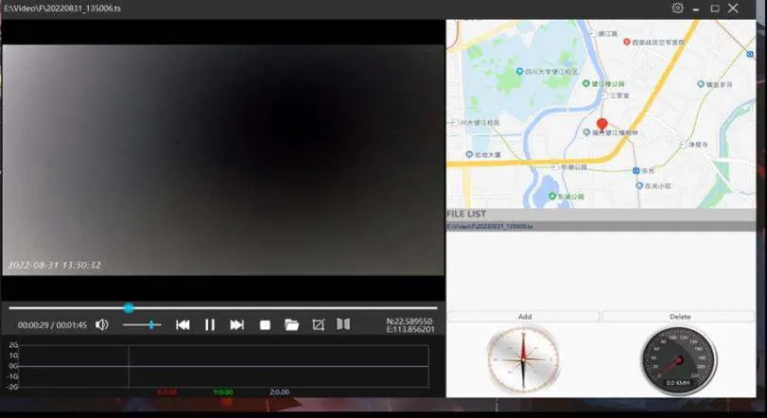
Task: Click the Y:0.00 G-sensor value
Action: (x=223, y=392)
